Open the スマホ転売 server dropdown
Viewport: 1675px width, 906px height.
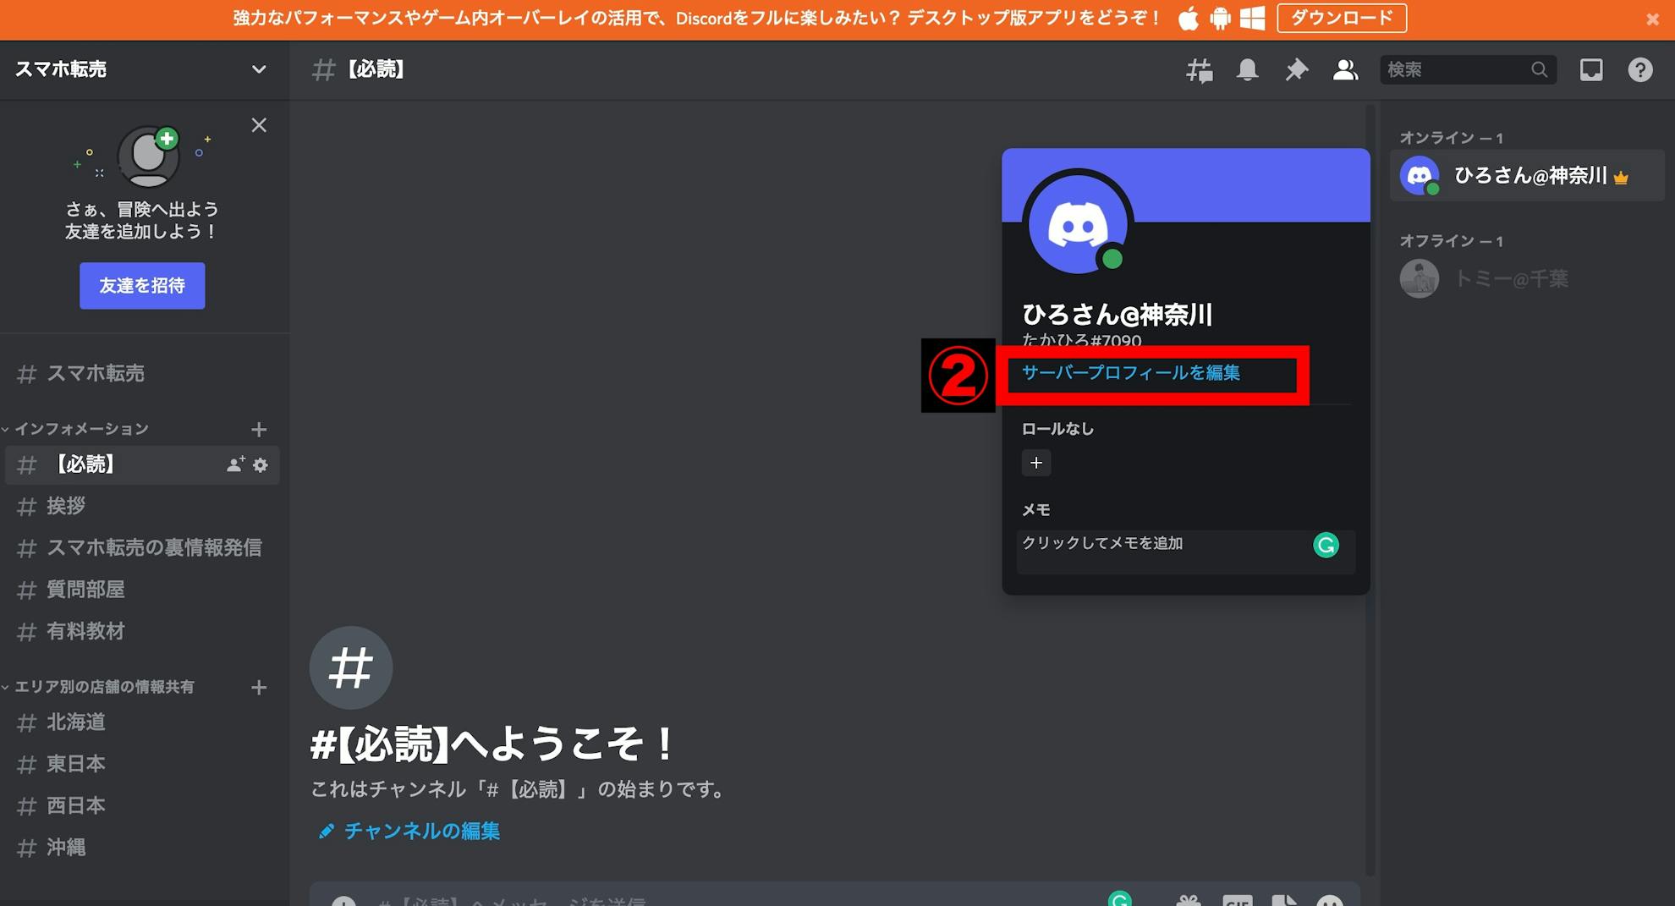pyautogui.click(x=259, y=69)
